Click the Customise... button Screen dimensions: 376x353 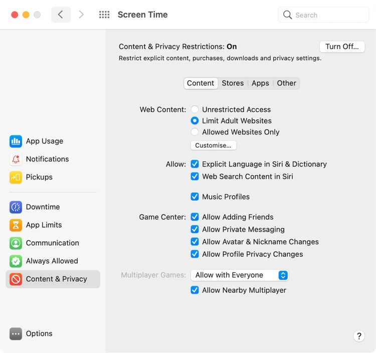pyautogui.click(x=213, y=145)
